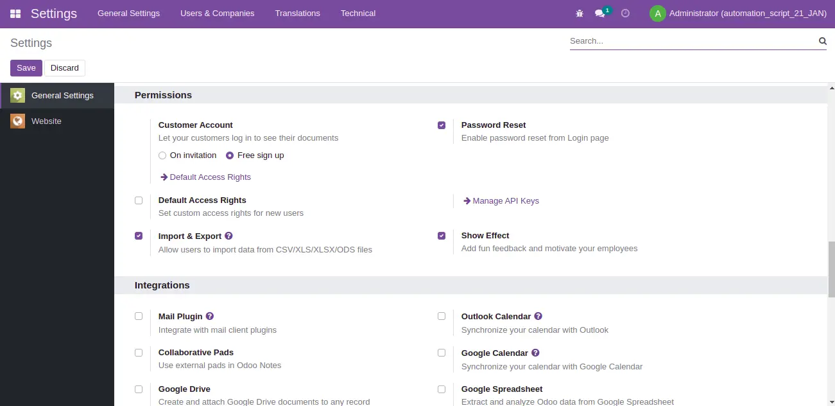Viewport: 835px width, 406px height.
Task: Open the conversations chat icon
Action: 599,13
